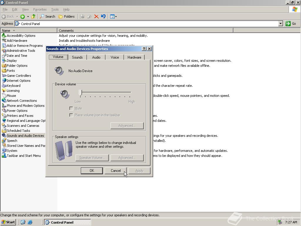Screen dimensions: 301x226
Task: Select the Keyboard icon
Action: pos(4,86)
